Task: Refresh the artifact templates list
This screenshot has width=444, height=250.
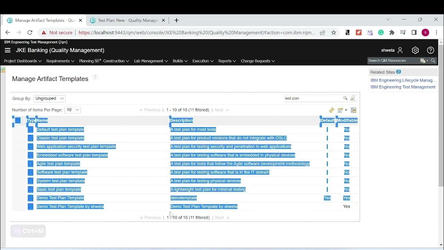Action: [x=332, y=110]
